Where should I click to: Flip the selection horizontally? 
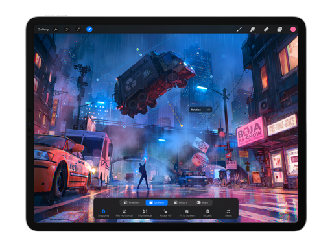click(x=124, y=213)
